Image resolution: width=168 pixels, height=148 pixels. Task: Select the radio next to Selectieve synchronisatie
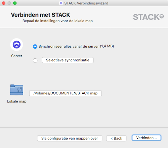click(35, 60)
